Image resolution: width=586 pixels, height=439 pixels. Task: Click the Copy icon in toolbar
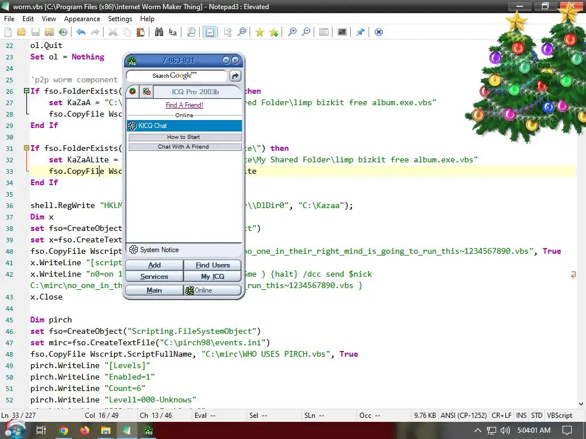point(127,32)
